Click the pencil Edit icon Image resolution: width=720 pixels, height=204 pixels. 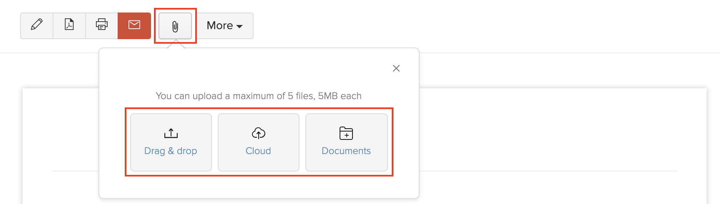[37, 25]
